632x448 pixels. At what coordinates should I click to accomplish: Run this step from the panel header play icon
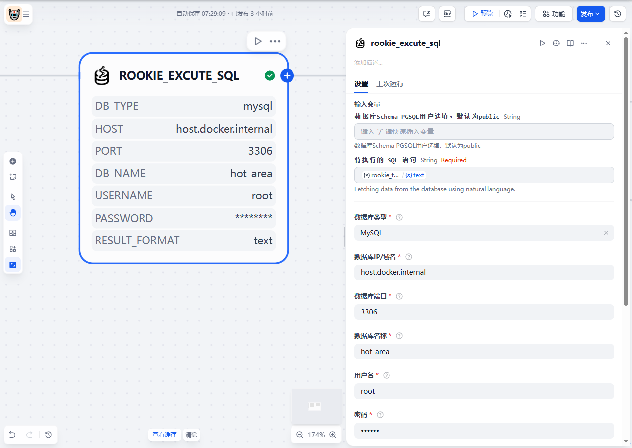pyautogui.click(x=542, y=44)
